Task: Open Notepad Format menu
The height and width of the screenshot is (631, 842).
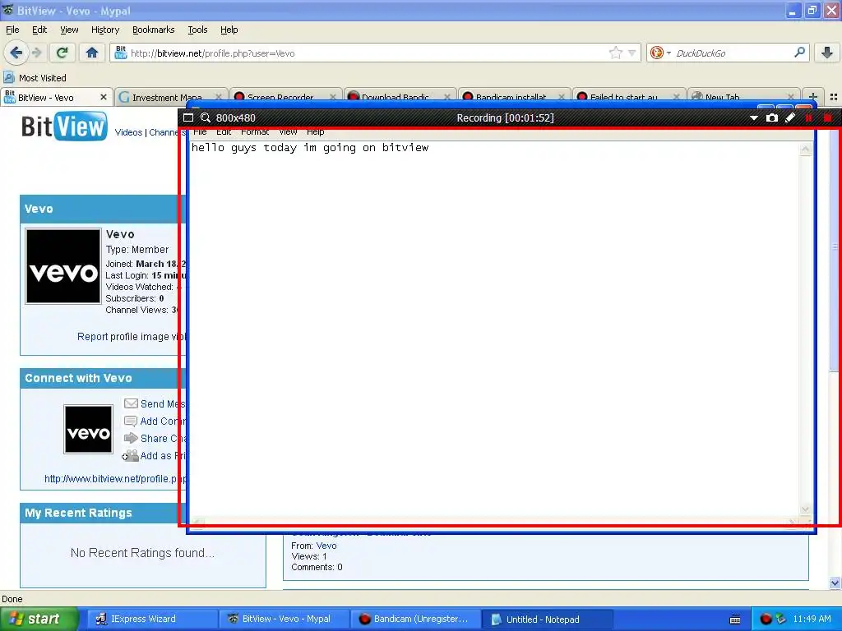Action: tap(255, 132)
